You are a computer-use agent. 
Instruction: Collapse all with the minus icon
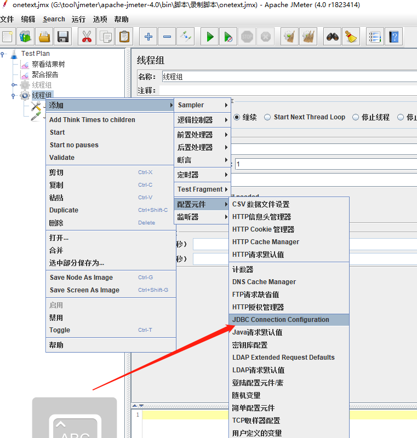coord(167,37)
